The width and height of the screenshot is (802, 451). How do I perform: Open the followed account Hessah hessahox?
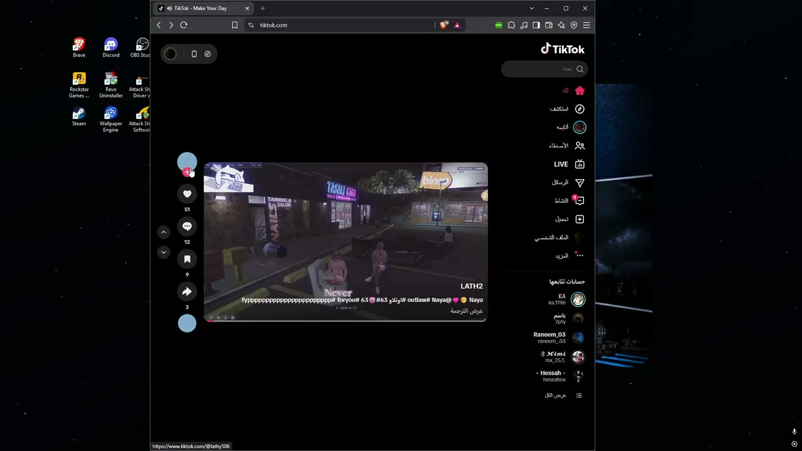coord(561,376)
